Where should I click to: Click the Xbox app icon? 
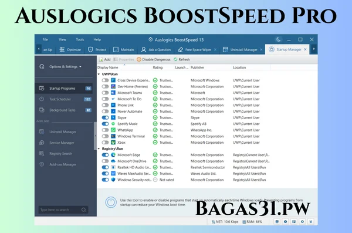coord(113,143)
